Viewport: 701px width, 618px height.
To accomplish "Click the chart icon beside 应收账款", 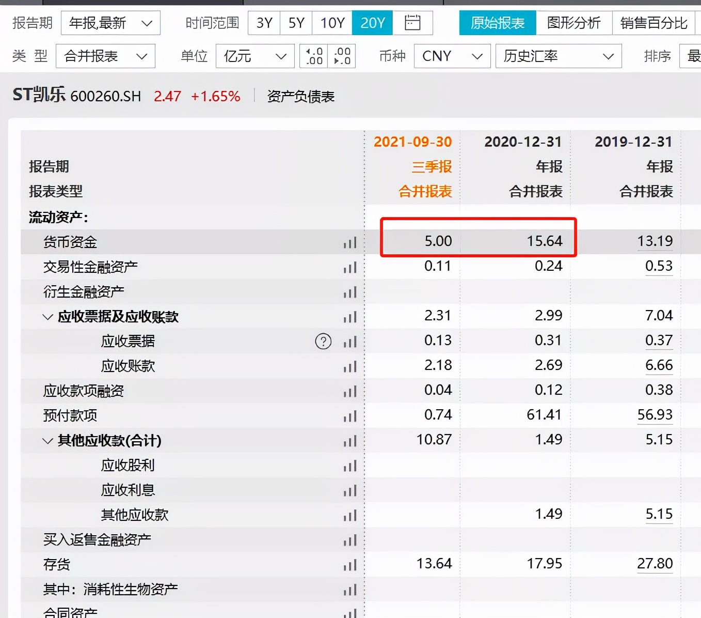I will pyautogui.click(x=351, y=366).
